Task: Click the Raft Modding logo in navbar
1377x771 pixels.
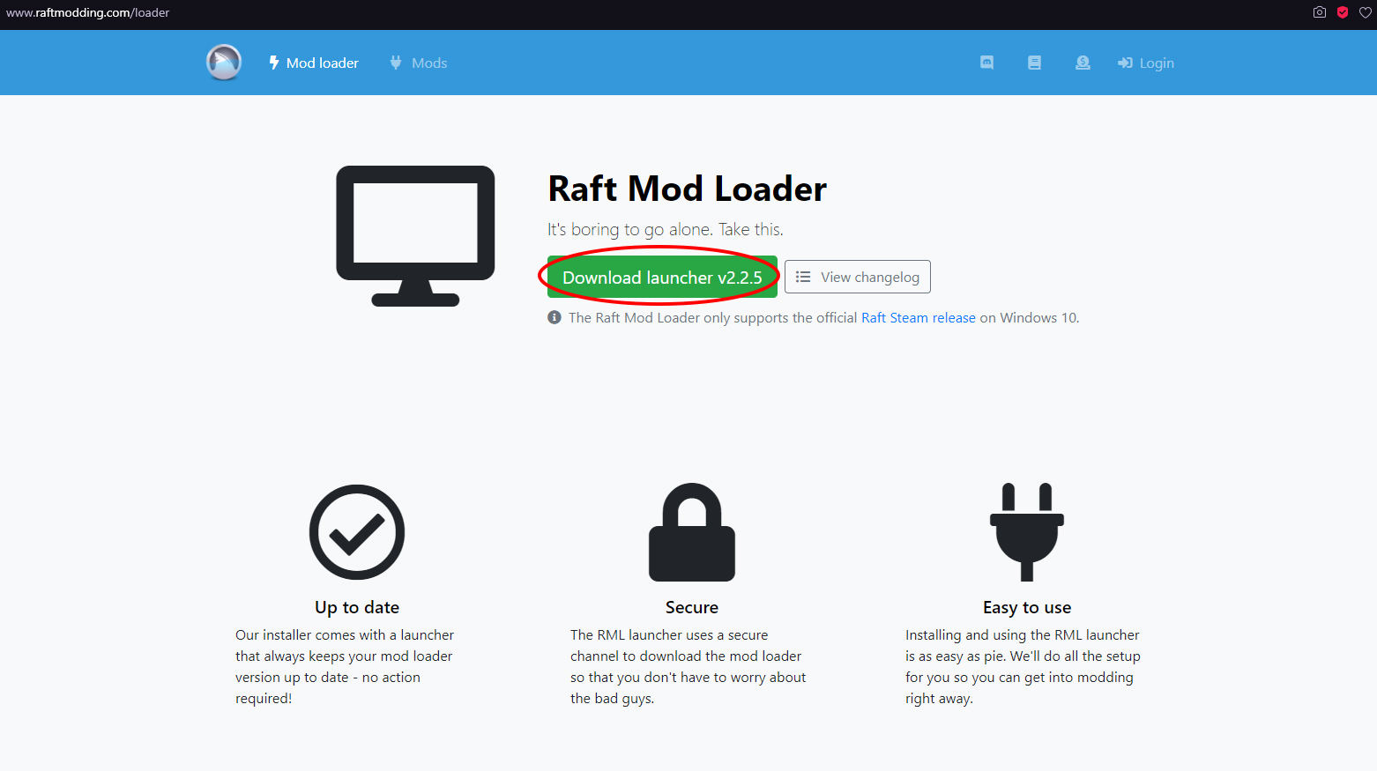Action: coord(224,63)
